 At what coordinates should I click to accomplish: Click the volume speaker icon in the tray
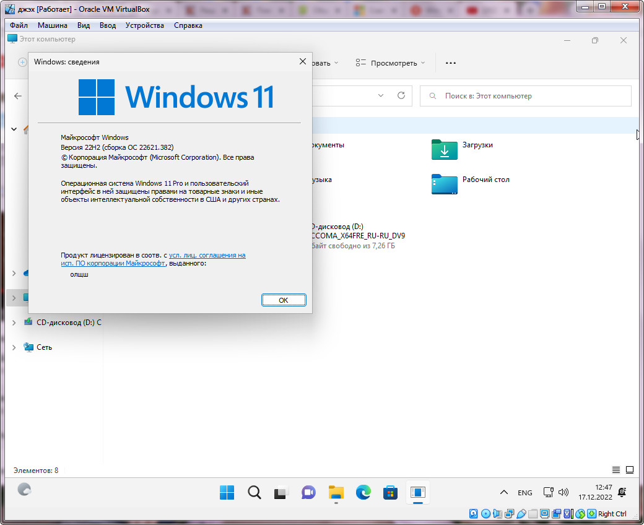pyautogui.click(x=563, y=492)
